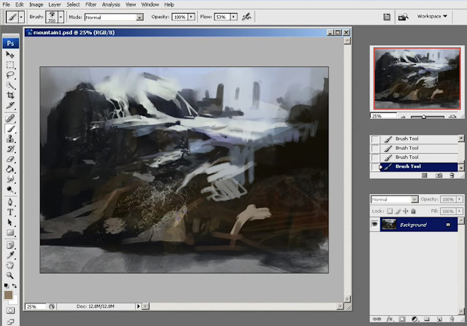467x326 pixels.
Task: Set history brush source on second Brush Tool state
Action: 375,148
